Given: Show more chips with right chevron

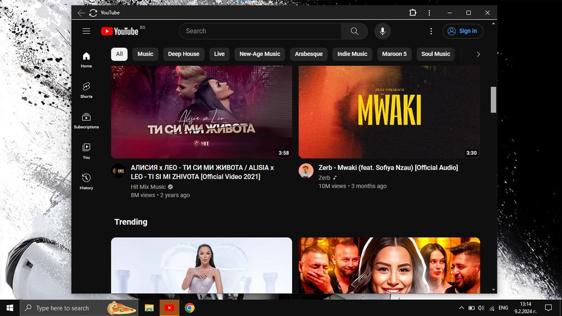Looking at the screenshot, I should [478, 54].
